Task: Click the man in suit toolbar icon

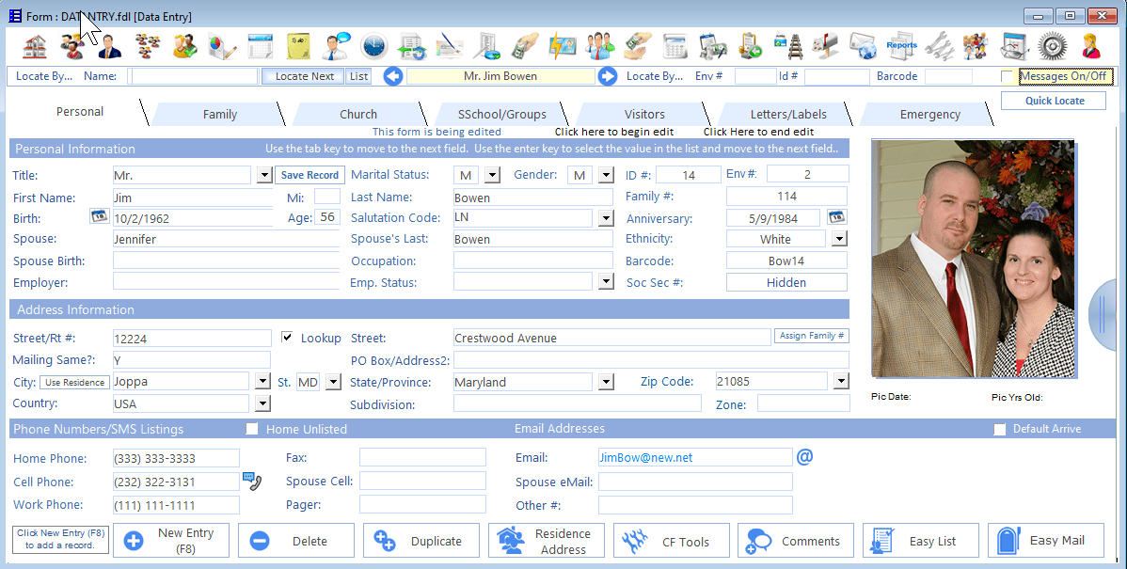Action: click(109, 47)
